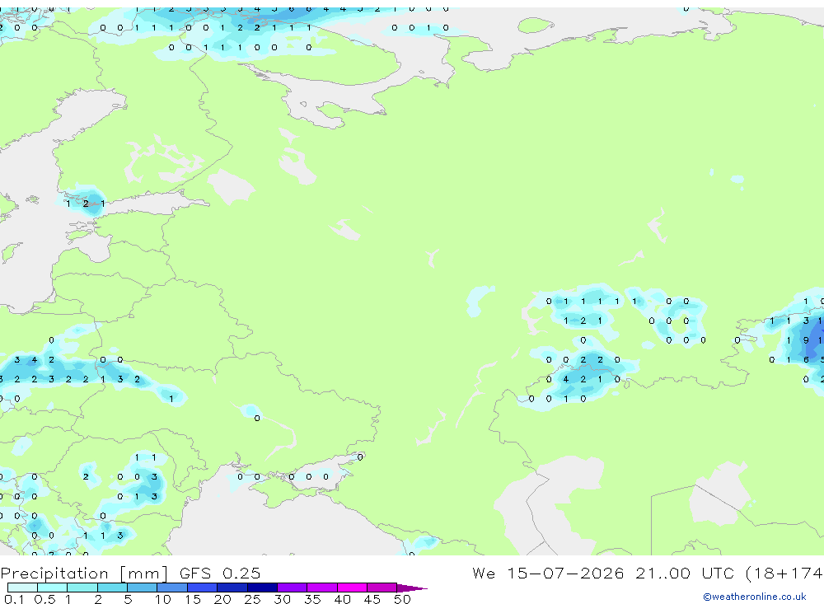Click the purple arrow tip beyond 50
The width and height of the screenshot is (824, 604).
click(x=411, y=588)
